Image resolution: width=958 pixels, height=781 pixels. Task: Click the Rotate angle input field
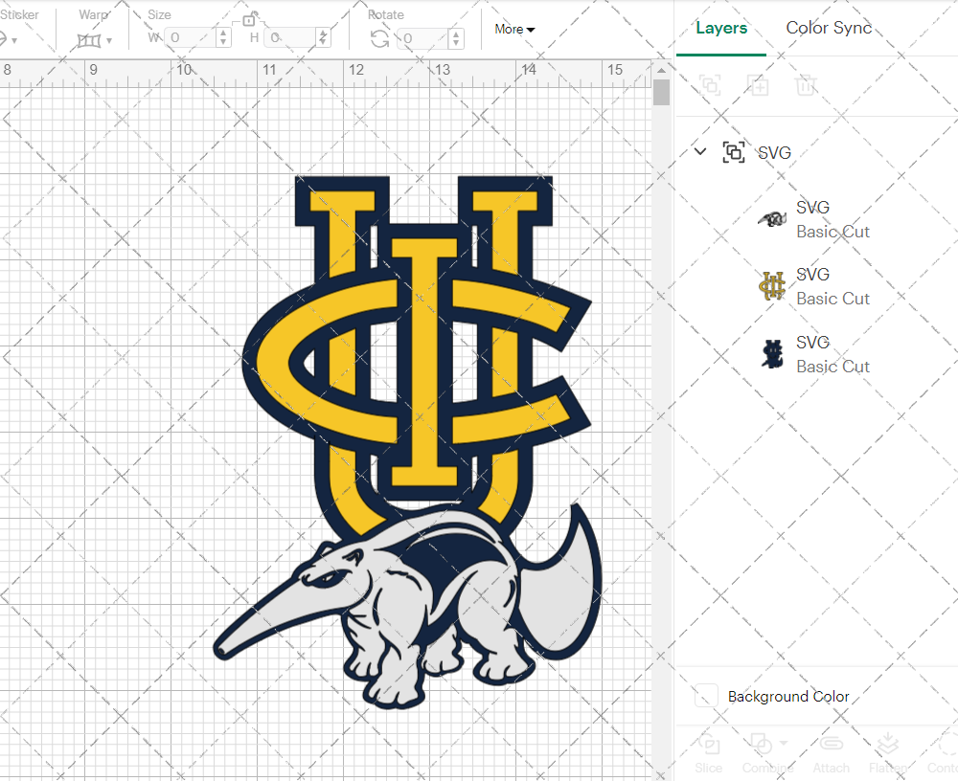pos(422,38)
